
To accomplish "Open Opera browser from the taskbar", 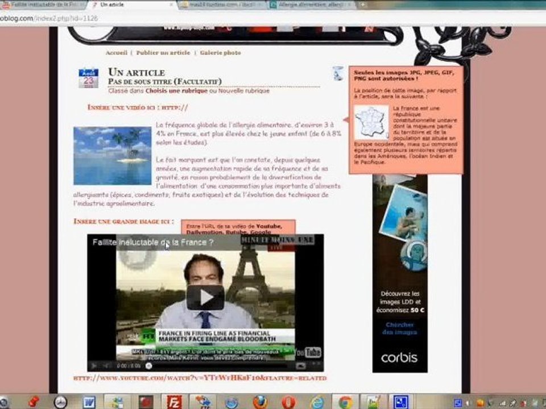I will [x=289, y=402].
